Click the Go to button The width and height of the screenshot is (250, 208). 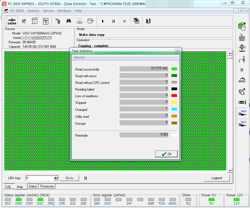(x=69, y=178)
